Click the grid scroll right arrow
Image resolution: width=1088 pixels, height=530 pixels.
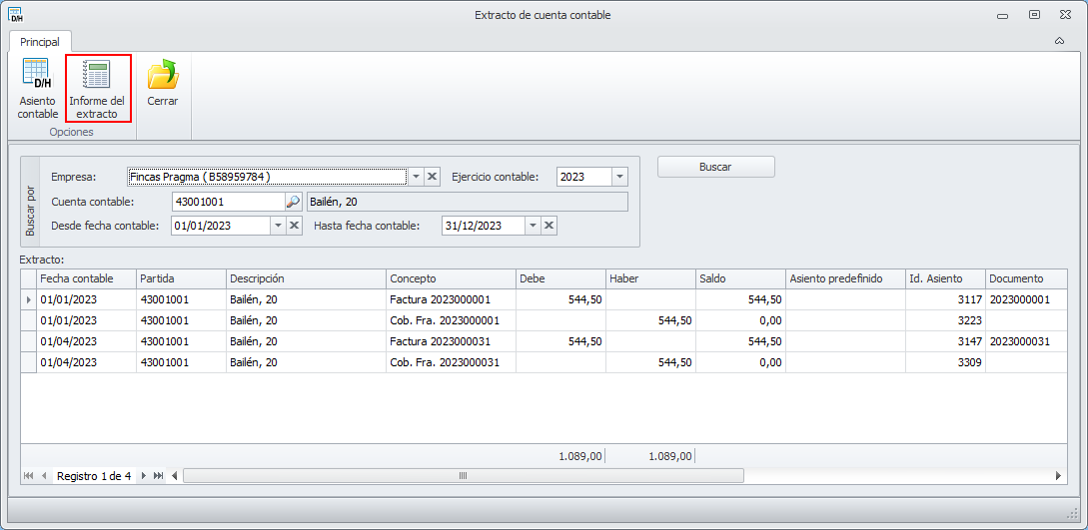pos(1058,476)
